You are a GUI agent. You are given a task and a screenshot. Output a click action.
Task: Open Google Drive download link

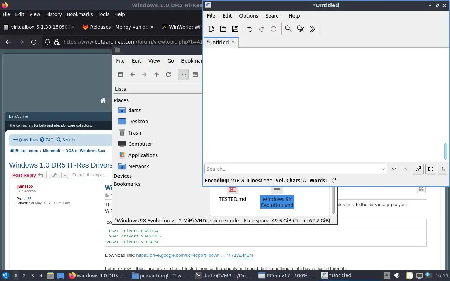click(194, 255)
